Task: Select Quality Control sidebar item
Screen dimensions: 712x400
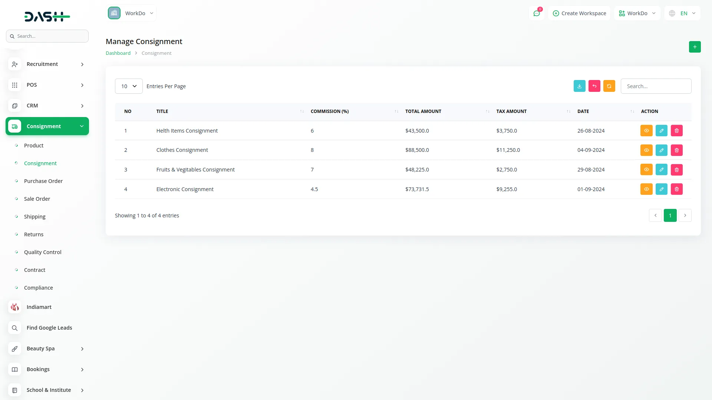Action: pyautogui.click(x=43, y=252)
